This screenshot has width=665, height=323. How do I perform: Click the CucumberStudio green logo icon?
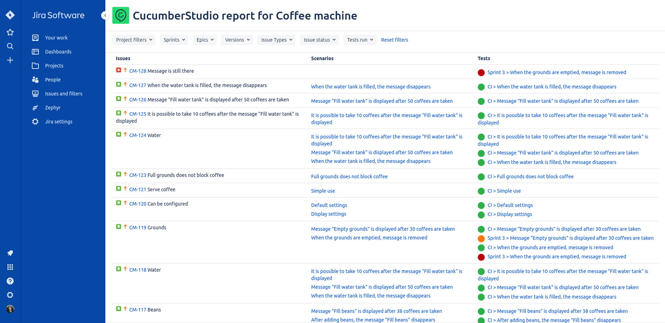(x=121, y=15)
